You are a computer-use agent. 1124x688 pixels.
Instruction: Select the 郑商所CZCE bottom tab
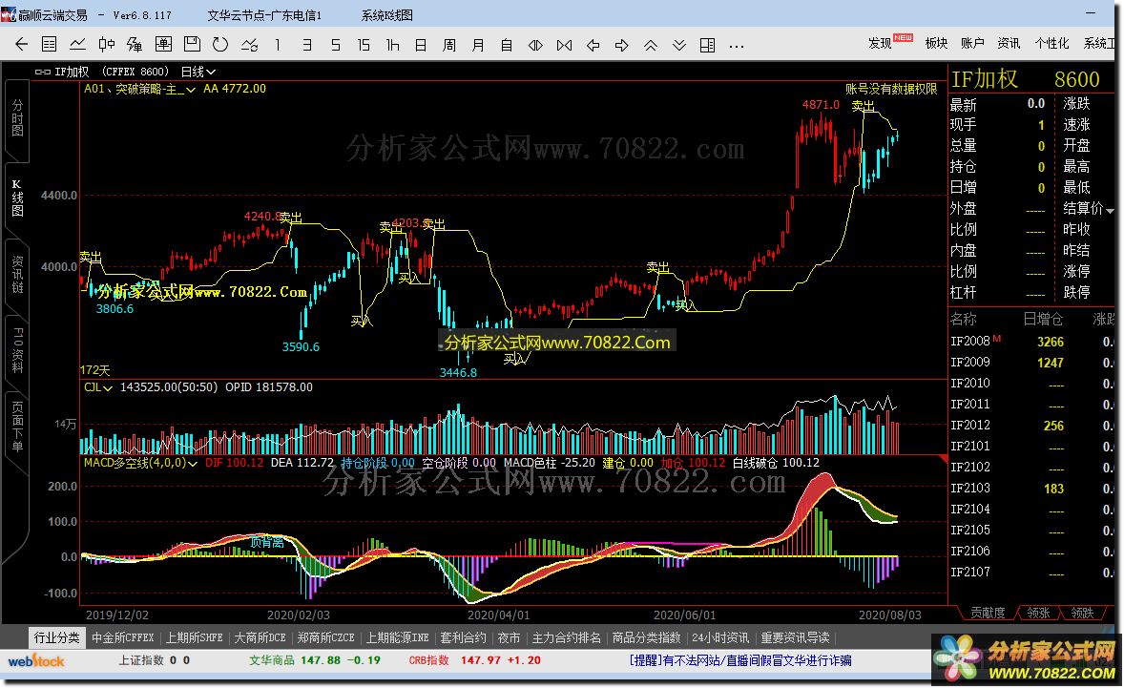point(325,637)
